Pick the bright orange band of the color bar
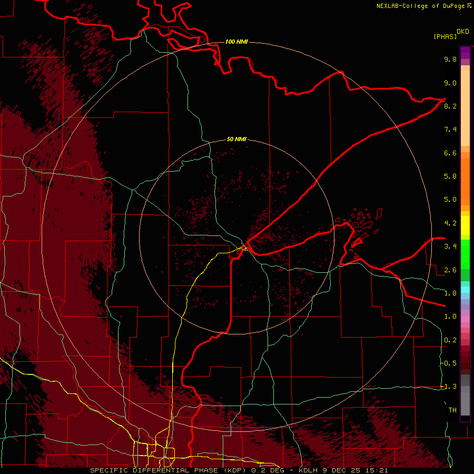474x474 pixels. (465, 182)
